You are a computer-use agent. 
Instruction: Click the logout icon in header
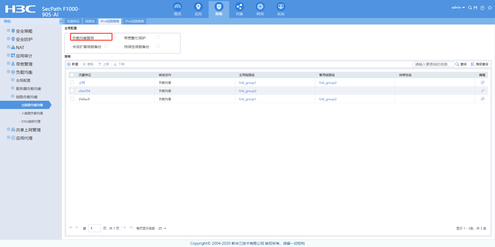pos(490,8)
